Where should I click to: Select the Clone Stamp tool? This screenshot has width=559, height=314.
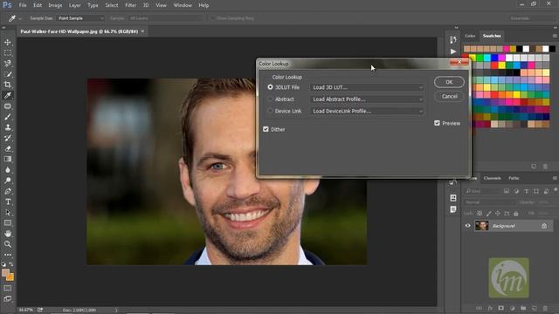(x=8, y=127)
